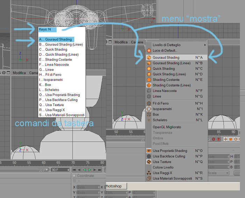Play animation forward with green right arrow

click(90, 170)
